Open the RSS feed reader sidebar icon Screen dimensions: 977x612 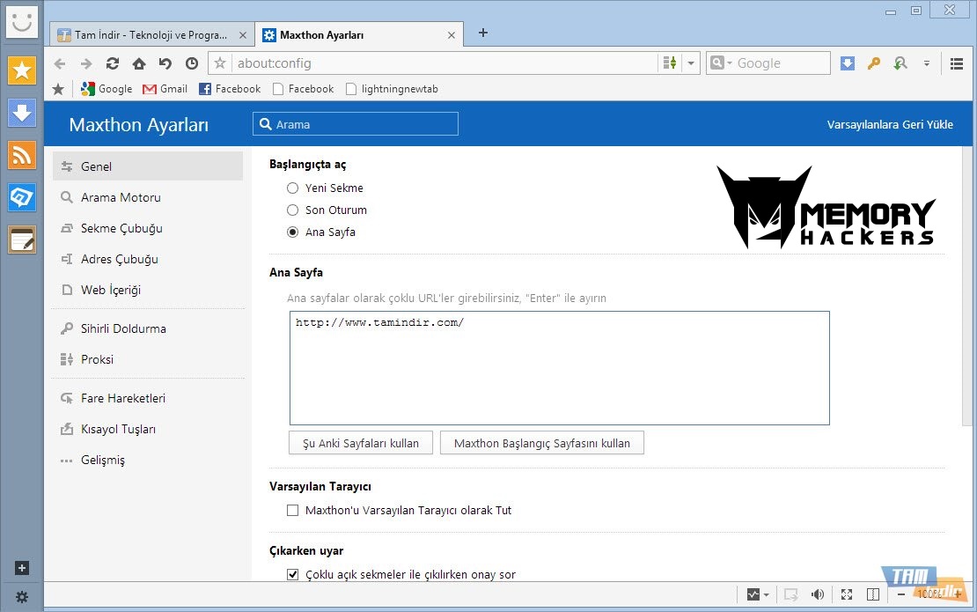point(22,155)
